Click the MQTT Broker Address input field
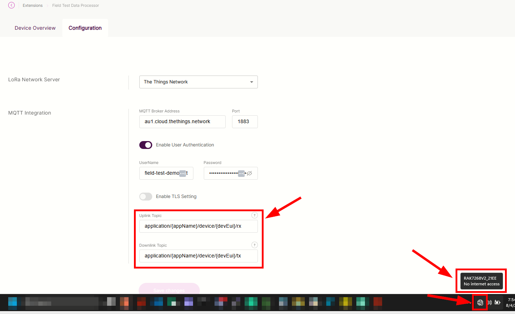This screenshot has height=314, width=515. pyautogui.click(x=182, y=122)
